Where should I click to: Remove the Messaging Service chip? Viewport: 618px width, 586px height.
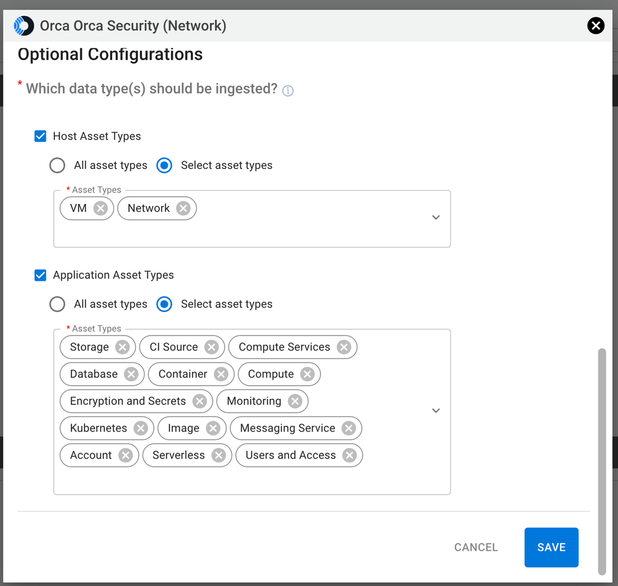[349, 428]
